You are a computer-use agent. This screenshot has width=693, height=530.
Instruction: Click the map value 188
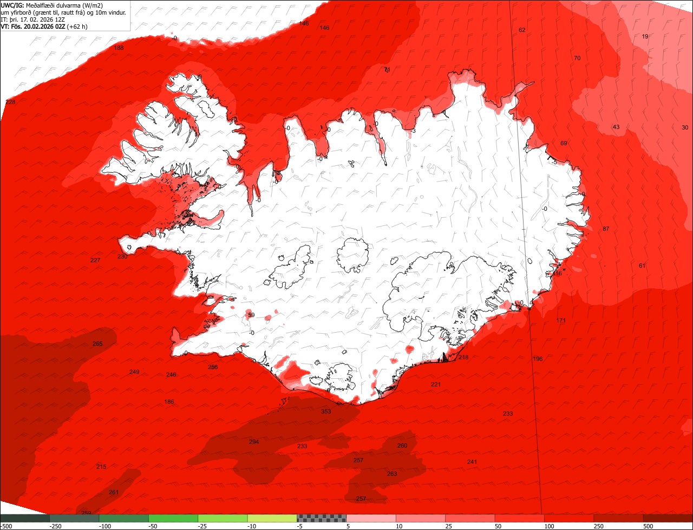click(119, 48)
